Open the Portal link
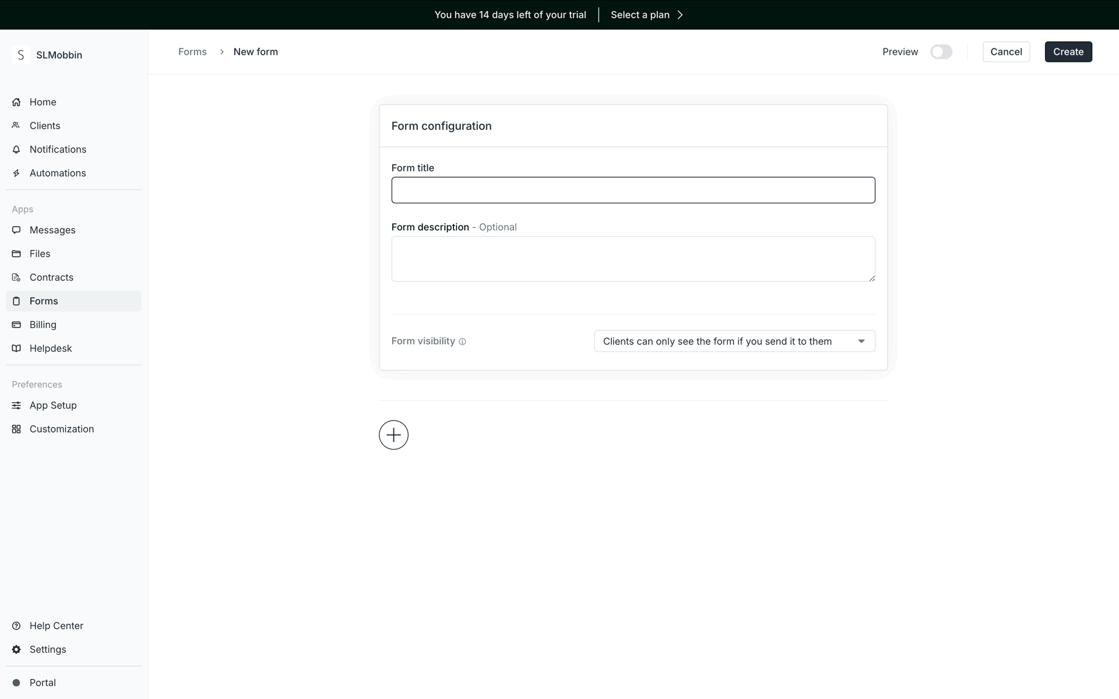This screenshot has height=699, width=1119. 73,683
